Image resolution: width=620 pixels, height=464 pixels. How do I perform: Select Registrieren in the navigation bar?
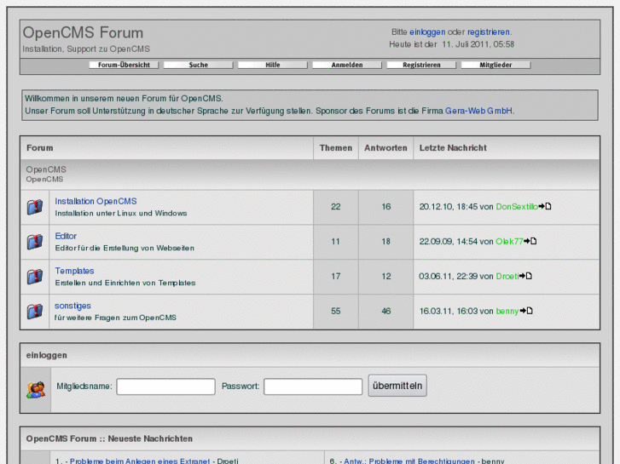(421, 65)
